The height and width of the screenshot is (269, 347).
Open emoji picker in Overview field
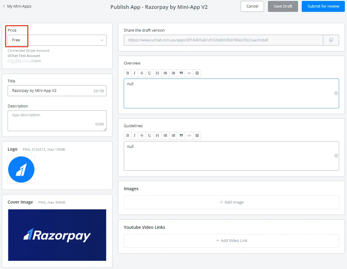point(336,93)
